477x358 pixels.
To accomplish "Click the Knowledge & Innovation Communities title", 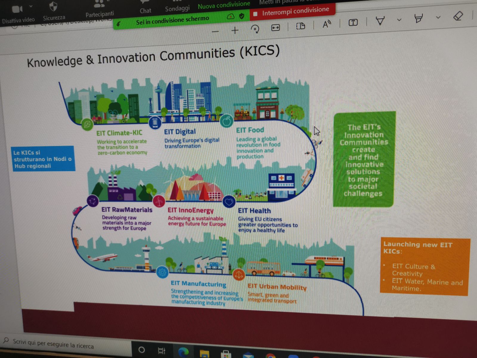I will 153,56.
